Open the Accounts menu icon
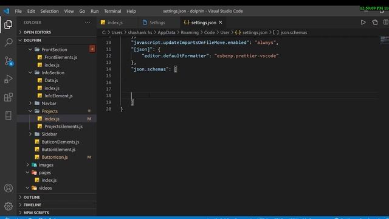Screen dimensions: 389x219 [8, 188]
